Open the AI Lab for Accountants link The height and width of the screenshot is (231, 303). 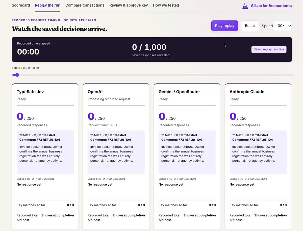tap(267, 6)
